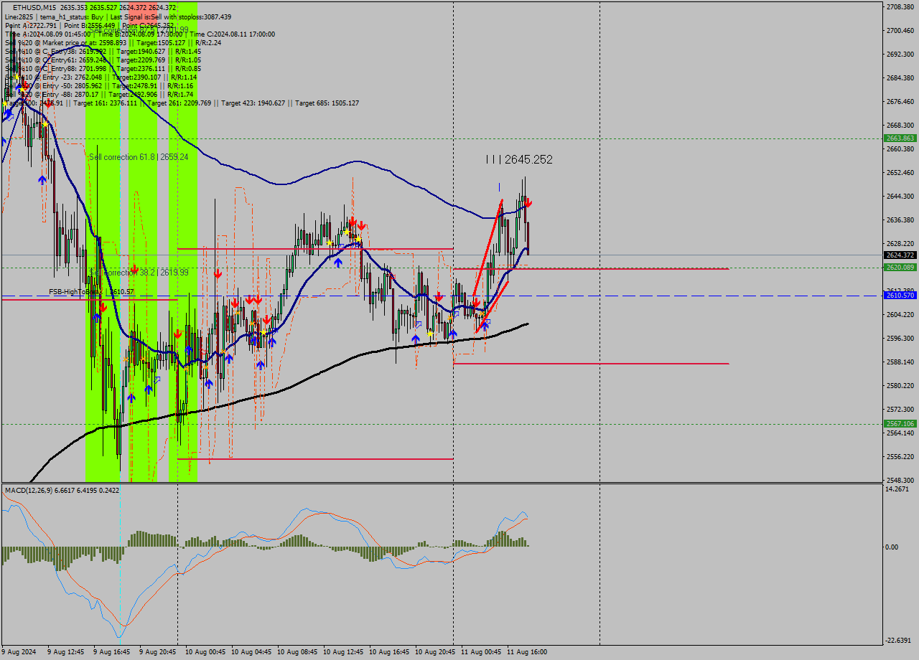Click the Sell correction 61.8 label
The image size is (919, 660).
(x=139, y=156)
